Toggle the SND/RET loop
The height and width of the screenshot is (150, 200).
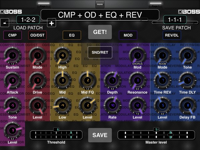[100, 52]
